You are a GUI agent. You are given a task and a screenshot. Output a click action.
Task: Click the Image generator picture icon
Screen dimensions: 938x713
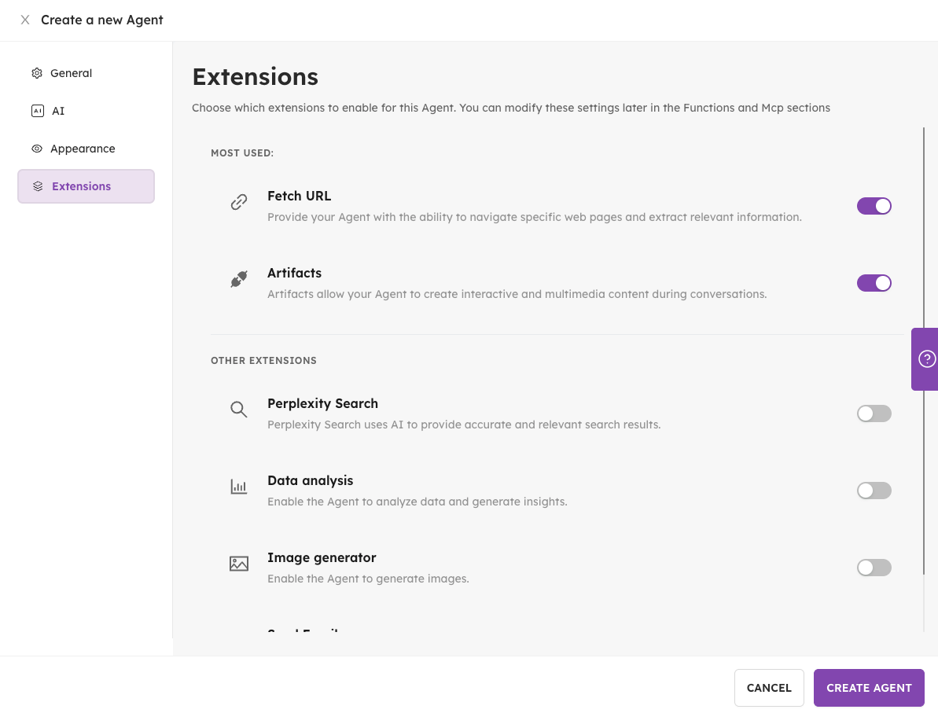tap(239, 564)
